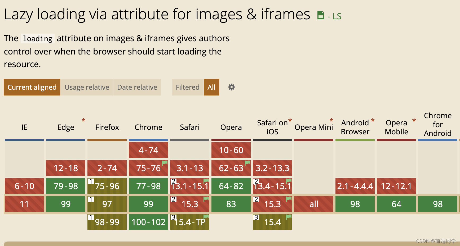
Task: Click the Opera Mini all cell
Action: coord(314,204)
